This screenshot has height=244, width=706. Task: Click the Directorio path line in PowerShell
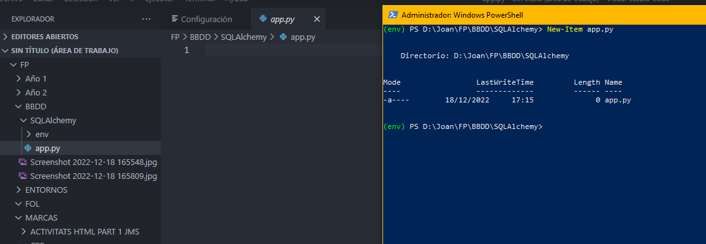(x=484, y=56)
